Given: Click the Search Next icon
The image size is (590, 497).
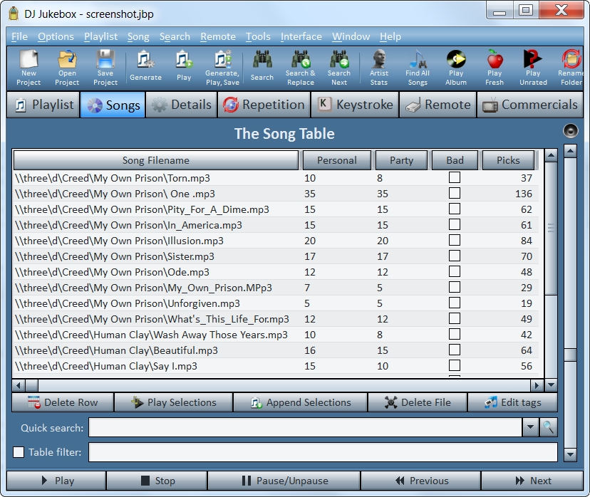Looking at the screenshot, I should (x=339, y=68).
